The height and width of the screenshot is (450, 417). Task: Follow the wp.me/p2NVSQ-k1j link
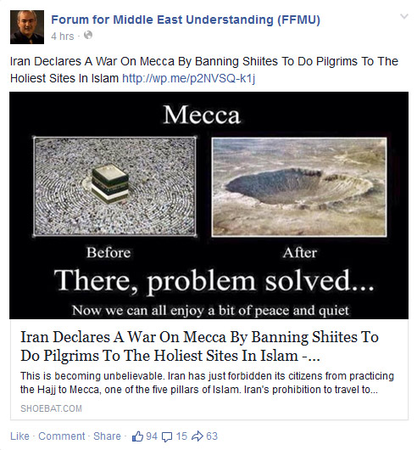pyautogui.click(x=188, y=78)
